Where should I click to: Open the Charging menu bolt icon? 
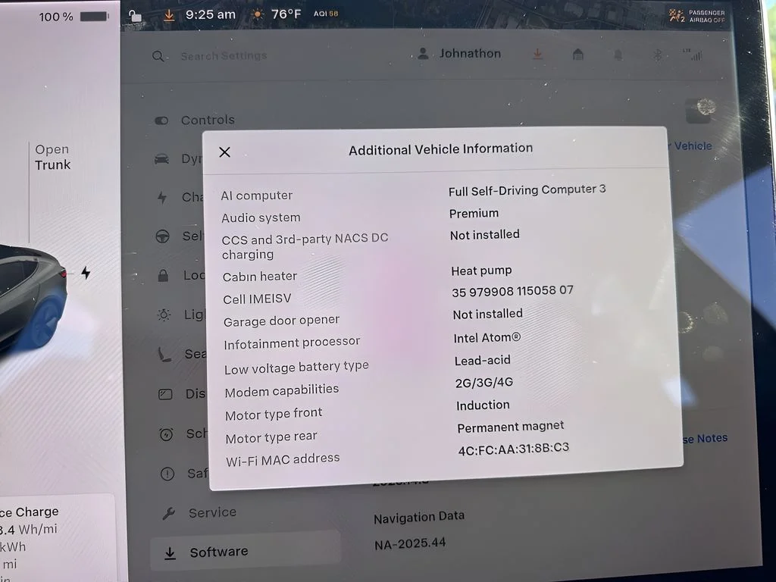(x=162, y=198)
